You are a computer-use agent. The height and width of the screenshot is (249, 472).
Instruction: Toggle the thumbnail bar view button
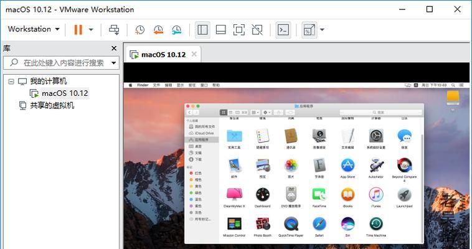[220, 29]
